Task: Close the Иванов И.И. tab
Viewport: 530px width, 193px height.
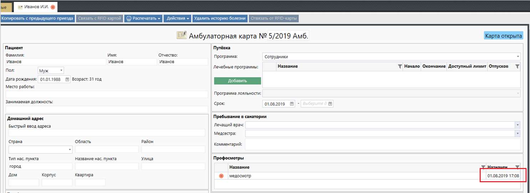Action: [53, 7]
